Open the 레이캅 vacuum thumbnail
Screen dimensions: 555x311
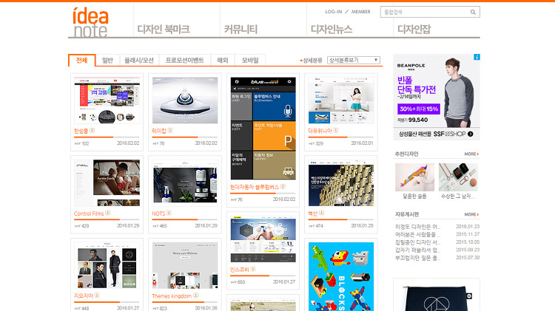coord(185,100)
